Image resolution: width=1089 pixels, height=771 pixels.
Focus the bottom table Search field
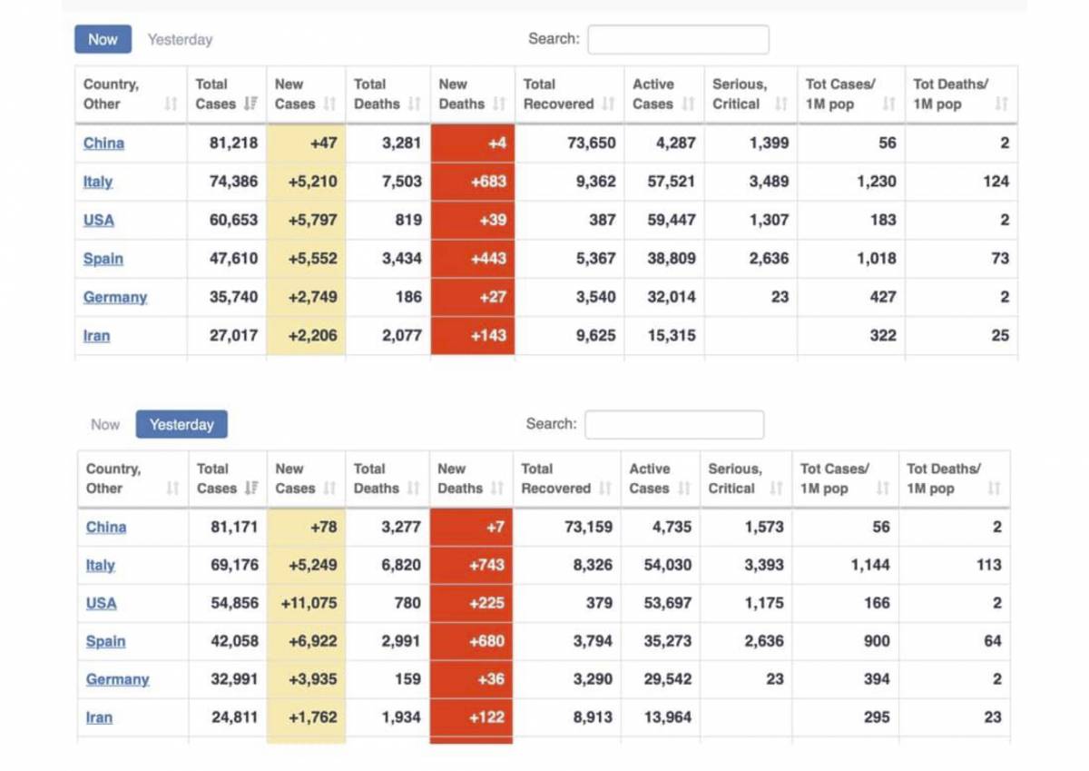pos(674,424)
